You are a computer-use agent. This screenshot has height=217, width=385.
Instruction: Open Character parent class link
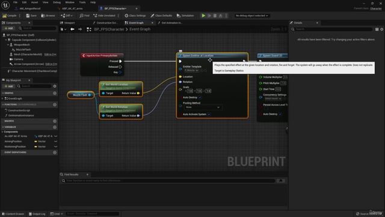pyautogui.click(x=376, y=8)
